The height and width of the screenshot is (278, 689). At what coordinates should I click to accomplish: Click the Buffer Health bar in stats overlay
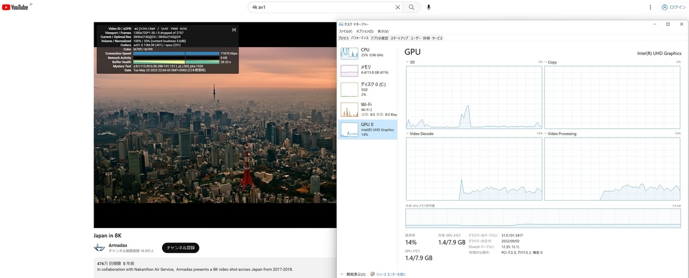pyautogui.click(x=176, y=62)
